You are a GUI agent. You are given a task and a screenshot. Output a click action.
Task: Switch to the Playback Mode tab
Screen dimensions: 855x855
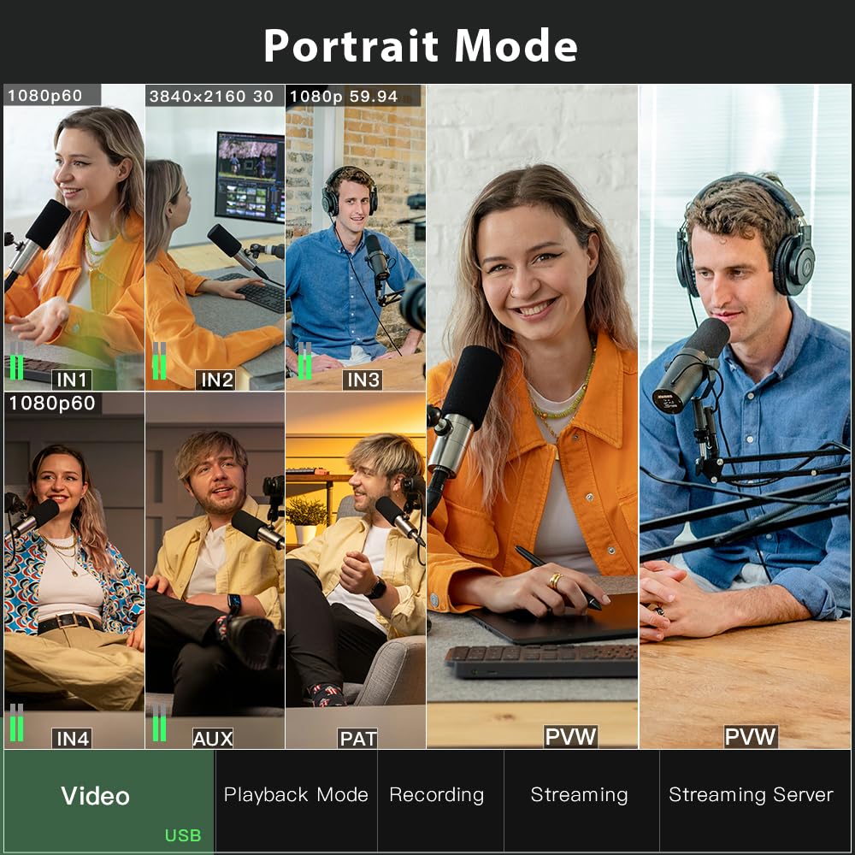pos(298,794)
